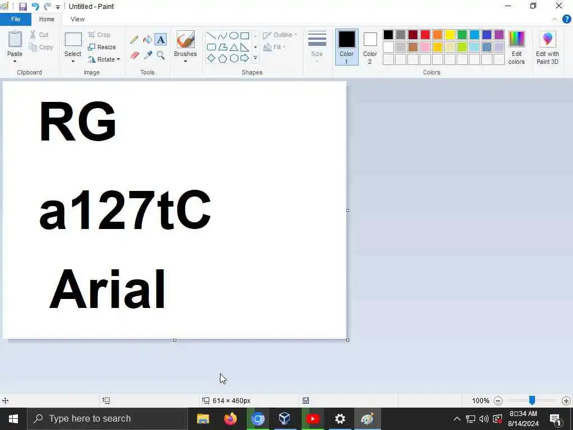Click the Paste clipboard icon

click(15, 40)
